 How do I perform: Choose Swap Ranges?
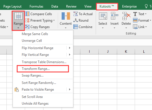point(43,75)
